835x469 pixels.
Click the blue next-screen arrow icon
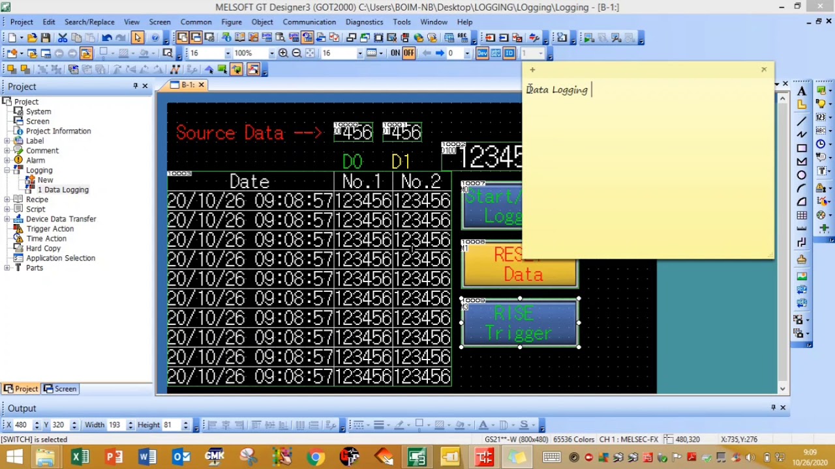[440, 53]
